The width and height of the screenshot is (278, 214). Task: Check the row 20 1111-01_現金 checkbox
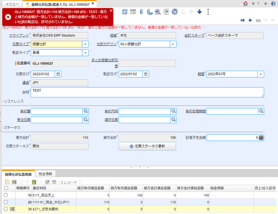[x=6, y=202]
